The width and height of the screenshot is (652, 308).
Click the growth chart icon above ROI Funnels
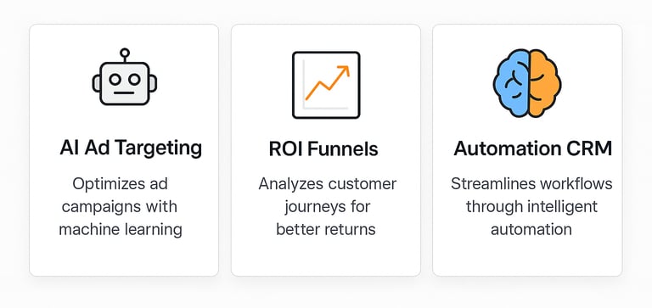326,85
